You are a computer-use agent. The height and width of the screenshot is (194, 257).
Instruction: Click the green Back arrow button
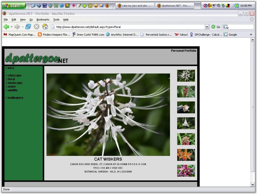(6, 27)
